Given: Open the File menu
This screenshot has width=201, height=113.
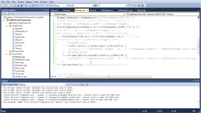Looking at the screenshot, I should (x=3, y=2).
